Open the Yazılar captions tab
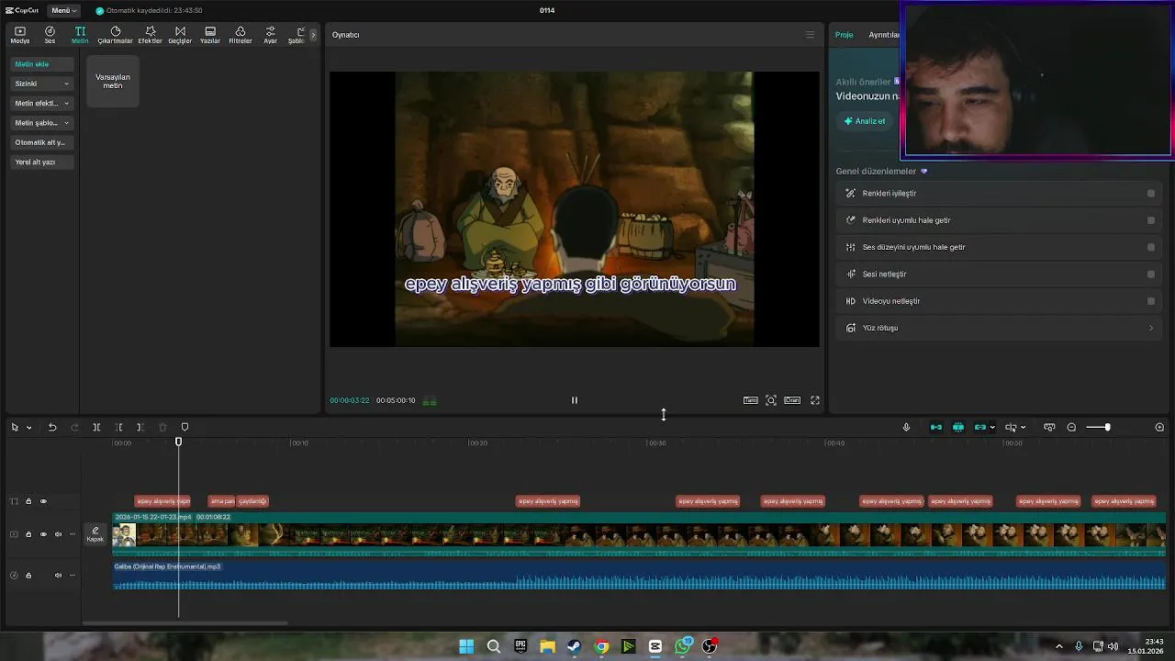Viewport: 1175px width, 661px height. click(210, 35)
